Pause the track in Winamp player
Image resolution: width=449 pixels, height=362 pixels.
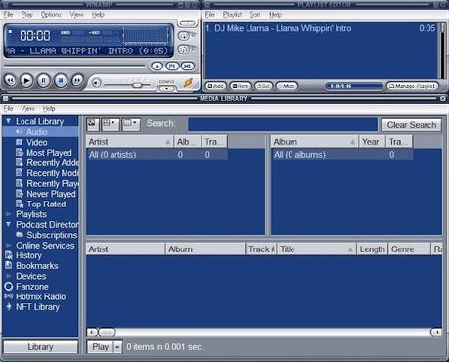click(x=44, y=80)
